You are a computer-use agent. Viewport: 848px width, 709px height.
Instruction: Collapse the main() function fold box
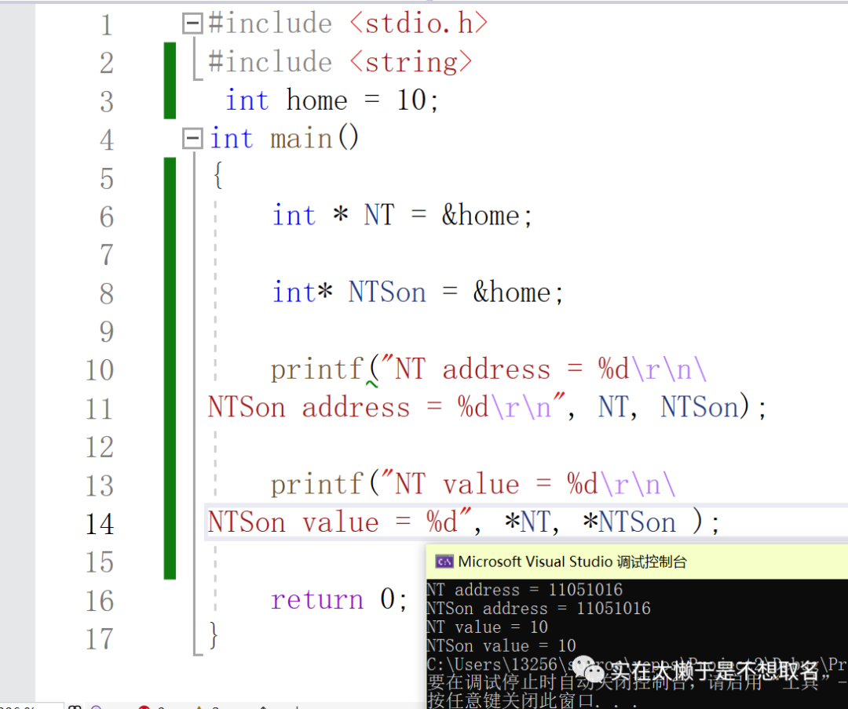pyautogui.click(x=192, y=140)
